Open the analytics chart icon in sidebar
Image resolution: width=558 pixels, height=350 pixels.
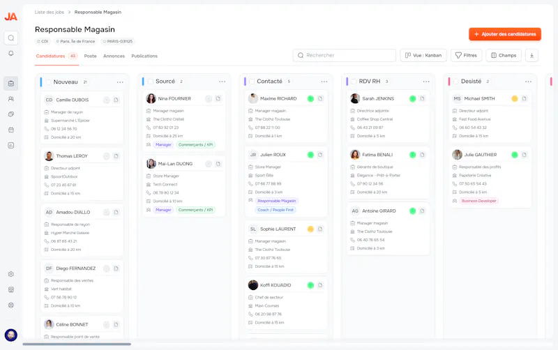click(x=11, y=145)
